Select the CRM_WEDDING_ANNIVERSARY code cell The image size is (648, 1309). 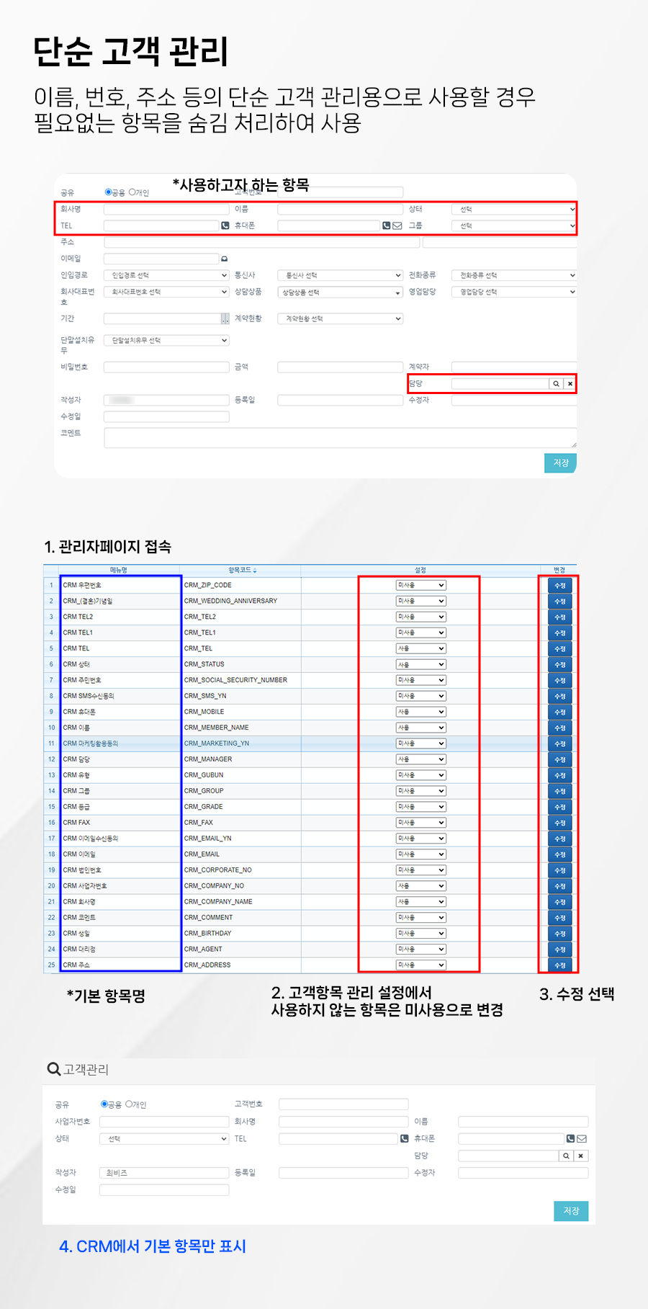pyautogui.click(x=230, y=601)
